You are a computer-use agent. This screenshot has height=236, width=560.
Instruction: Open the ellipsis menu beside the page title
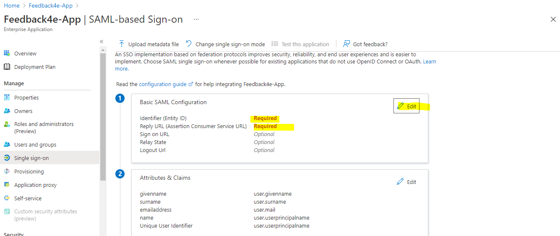[196, 19]
